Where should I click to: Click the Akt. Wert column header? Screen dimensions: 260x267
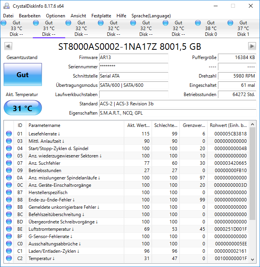(x=138, y=125)
